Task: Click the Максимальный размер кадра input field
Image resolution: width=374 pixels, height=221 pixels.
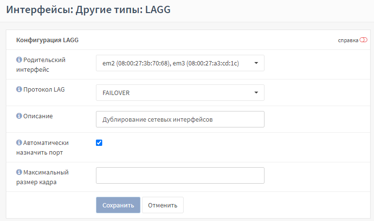Action: pyautogui.click(x=180, y=175)
